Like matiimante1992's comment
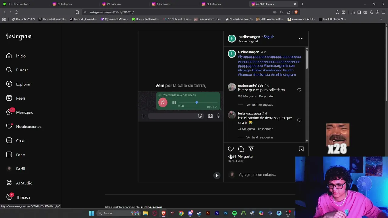Viewport: 388px width, 218px height. click(x=299, y=90)
